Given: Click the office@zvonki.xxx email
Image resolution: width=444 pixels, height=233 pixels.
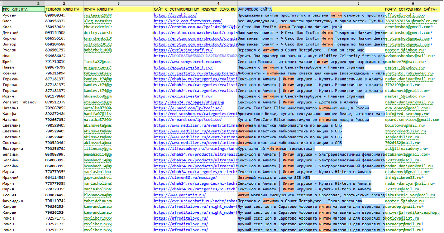Looking at the screenshot, I should [x=404, y=15].
